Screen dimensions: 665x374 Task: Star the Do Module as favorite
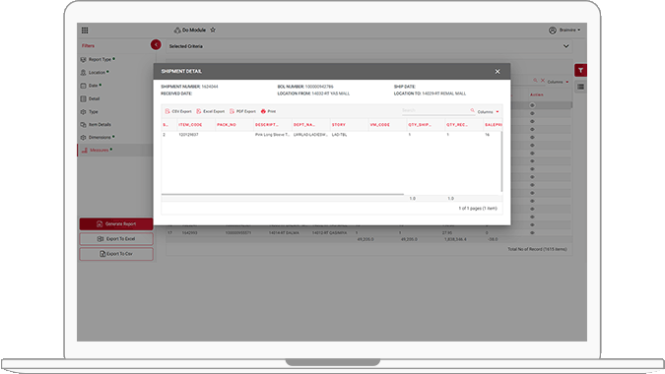pyautogui.click(x=213, y=30)
